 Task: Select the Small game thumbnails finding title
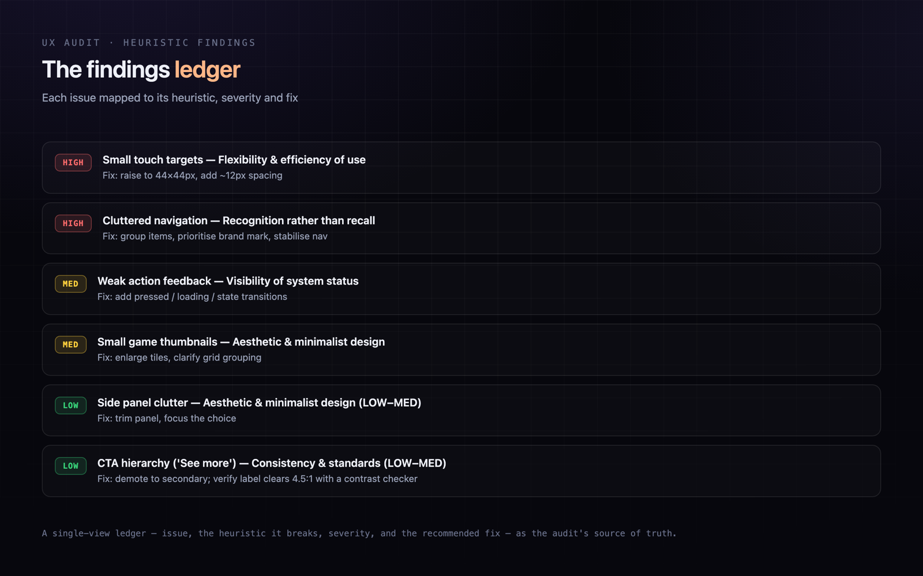[241, 342]
